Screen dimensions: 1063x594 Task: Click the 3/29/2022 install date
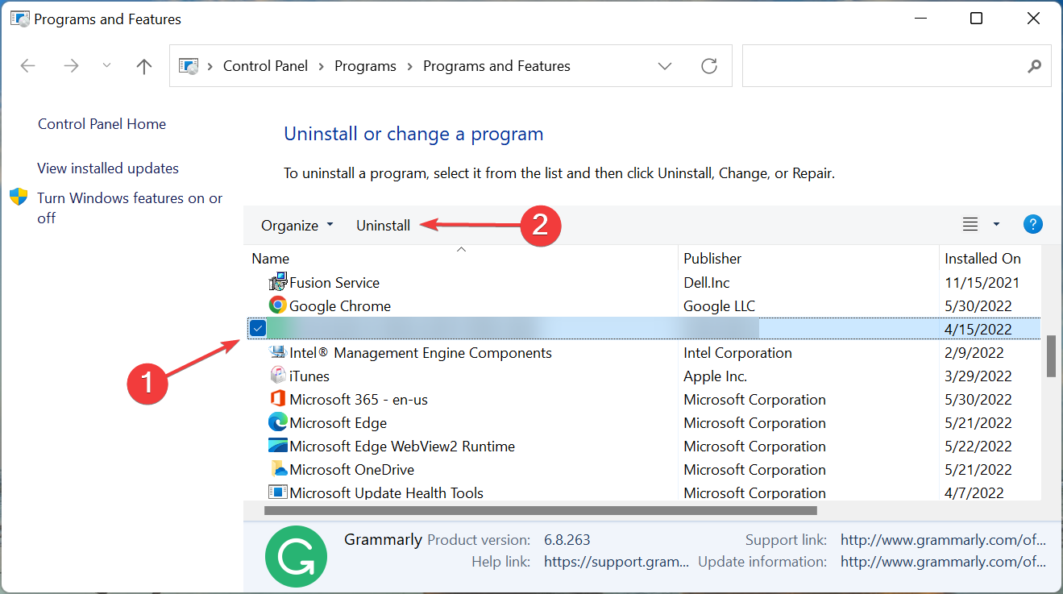(978, 376)
